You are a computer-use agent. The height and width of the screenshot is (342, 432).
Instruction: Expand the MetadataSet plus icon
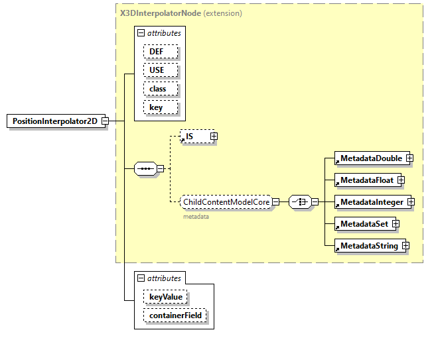[x=396, y=224]
